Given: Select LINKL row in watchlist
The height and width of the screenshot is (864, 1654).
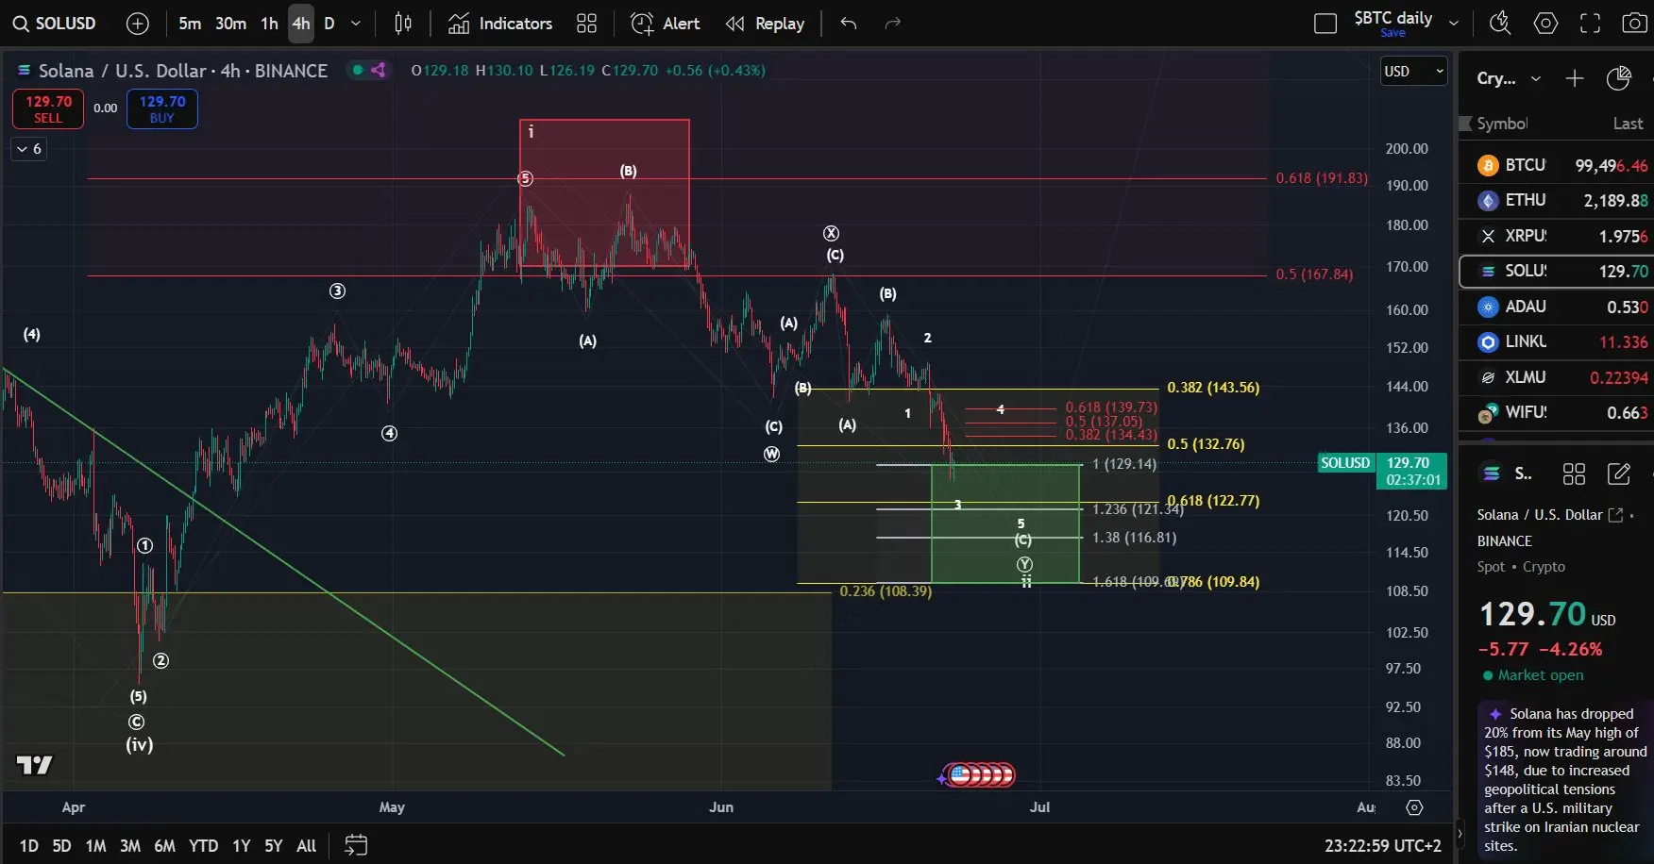Looking at the screenshot, I should point(1557,341).
